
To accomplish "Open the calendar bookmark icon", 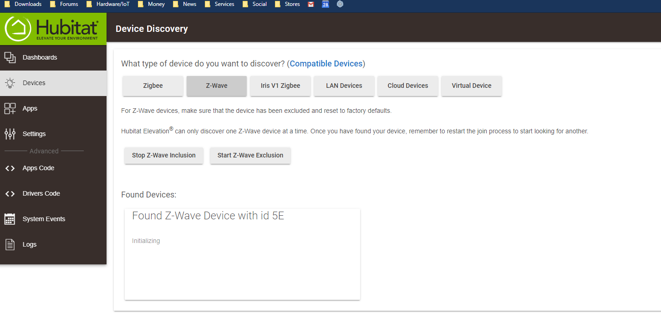I will (x=325, y=4).
